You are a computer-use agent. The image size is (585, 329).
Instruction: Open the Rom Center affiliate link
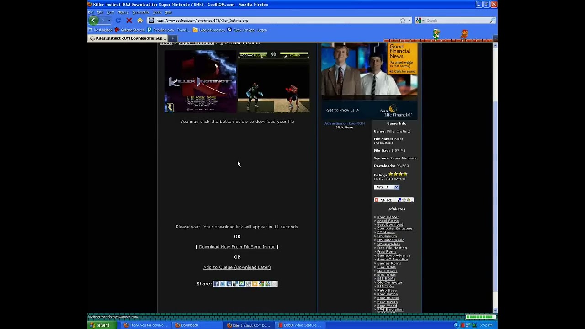(x=388, y=217)
